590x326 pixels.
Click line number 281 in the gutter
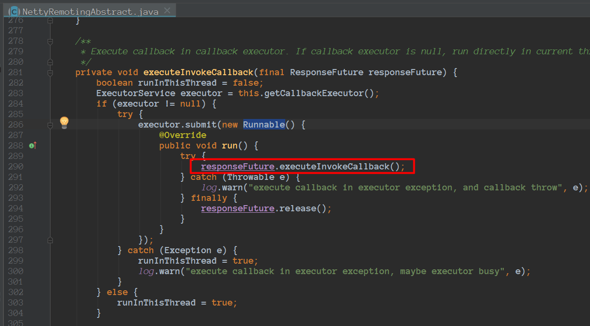[16, 72]
